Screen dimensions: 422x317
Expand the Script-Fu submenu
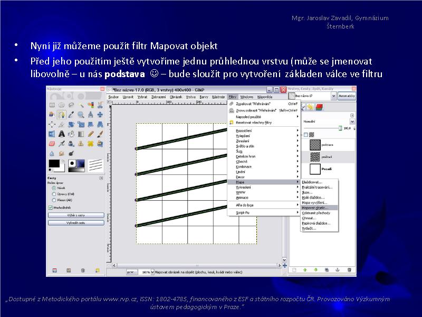[263, 213]
